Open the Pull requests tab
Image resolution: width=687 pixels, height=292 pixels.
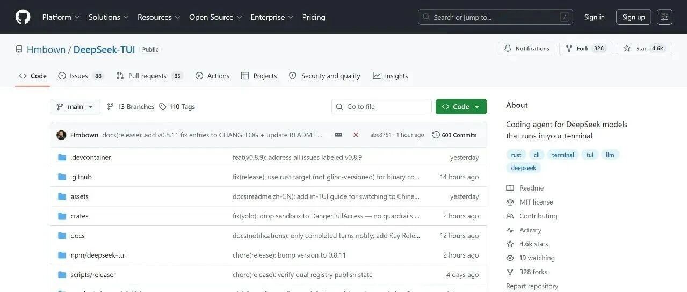pos(149,76)
